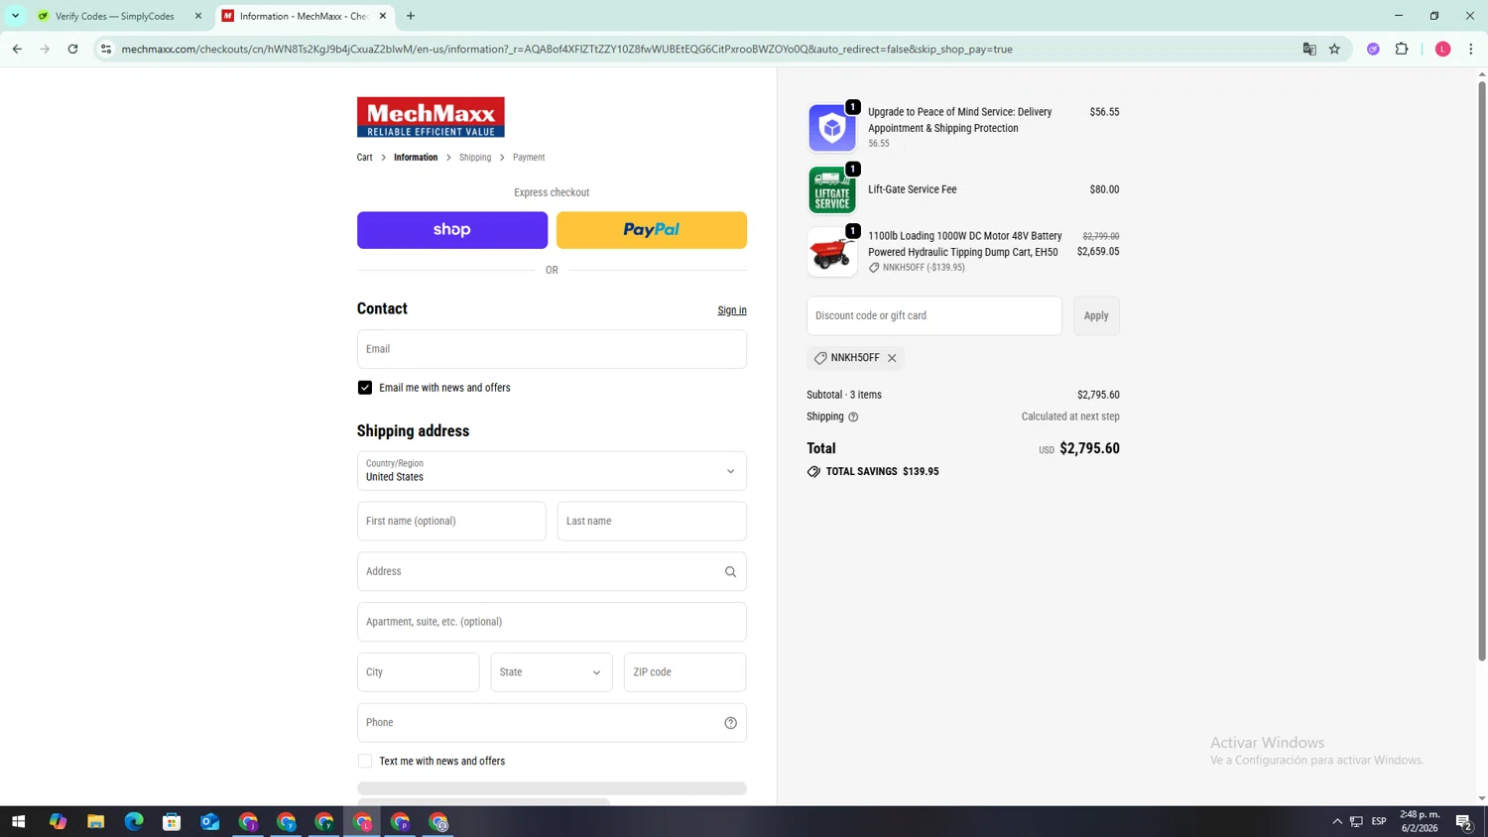Launch Microsoft Edge from the taskbar

(x=134, y=821)
